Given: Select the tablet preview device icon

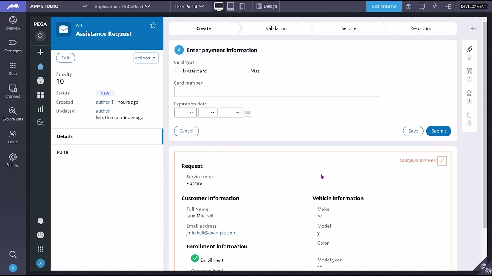Looking at the screenshot, I should pos(231,6).
